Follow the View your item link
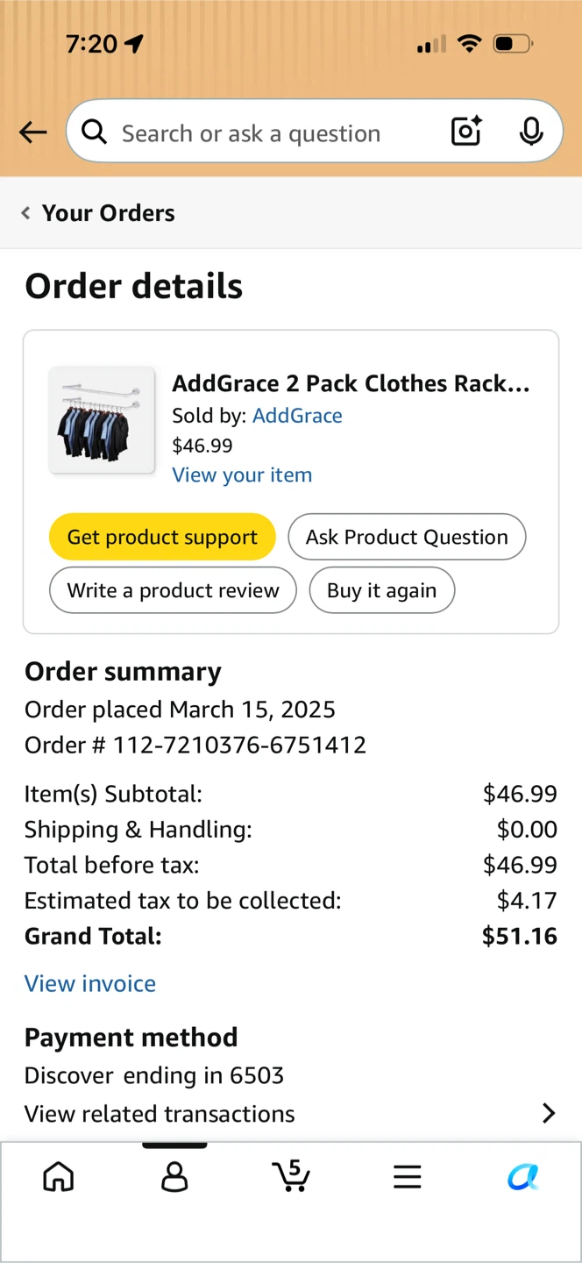Viewport: 582px width, 1263px height. coord(242,475)
